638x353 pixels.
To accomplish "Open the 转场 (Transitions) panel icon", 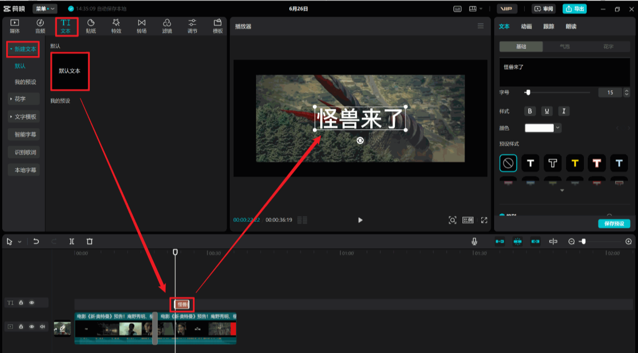I will coord(142,26).
